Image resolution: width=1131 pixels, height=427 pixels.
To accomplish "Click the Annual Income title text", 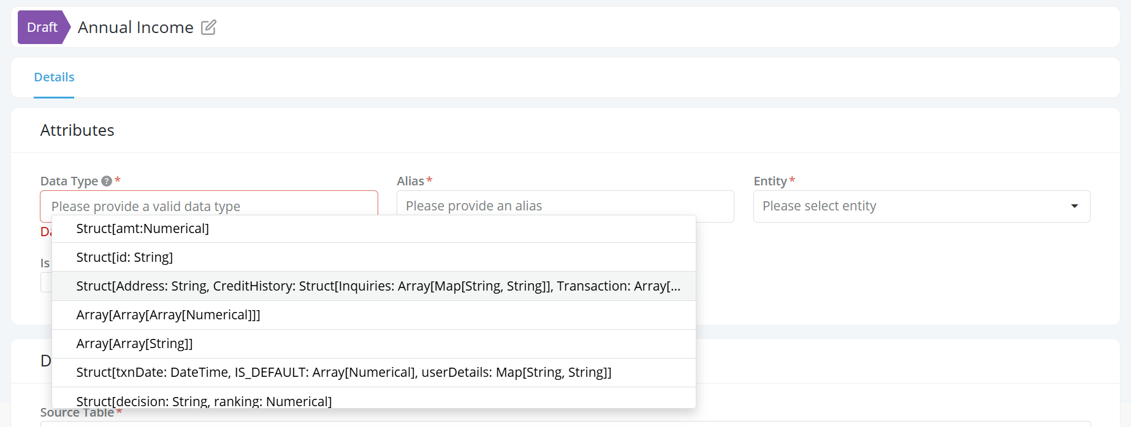I will (135, 28).
